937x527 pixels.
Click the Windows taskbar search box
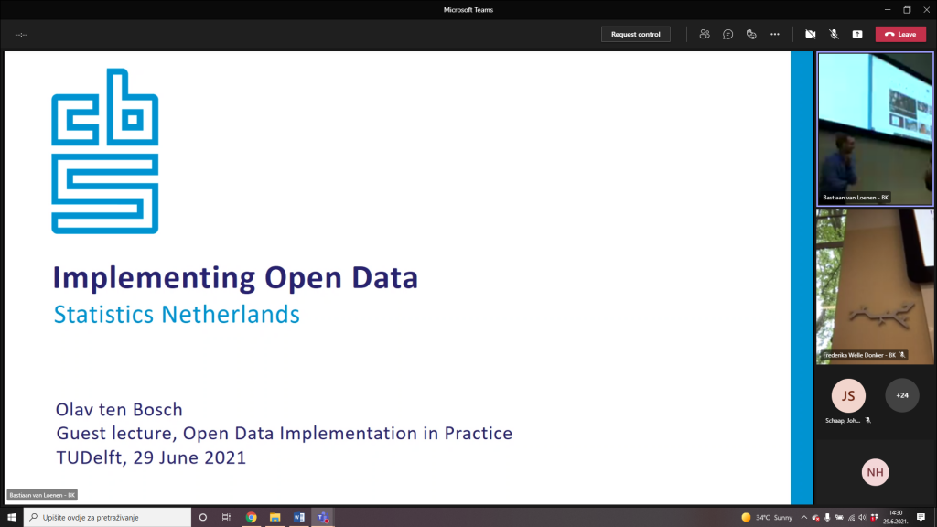(107, 517)
